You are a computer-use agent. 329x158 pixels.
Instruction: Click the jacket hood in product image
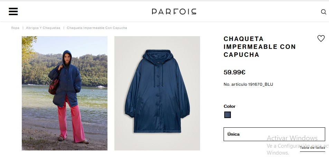click(158, 56)
